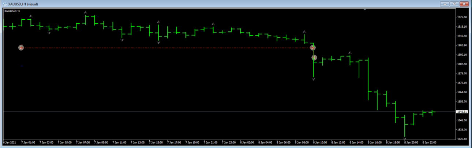Click the XAUUSD,H1 (visual) title text
The width and height of the screenshot is (472, 148).
point(23,4)
